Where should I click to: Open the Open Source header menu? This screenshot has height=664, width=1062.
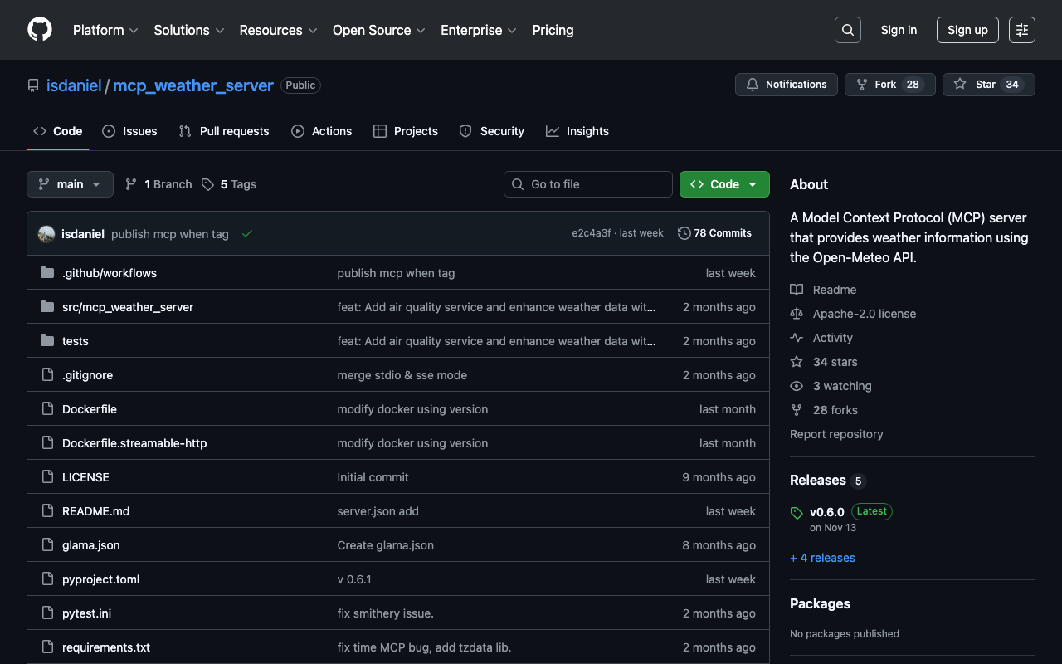[x=378, y=30]
